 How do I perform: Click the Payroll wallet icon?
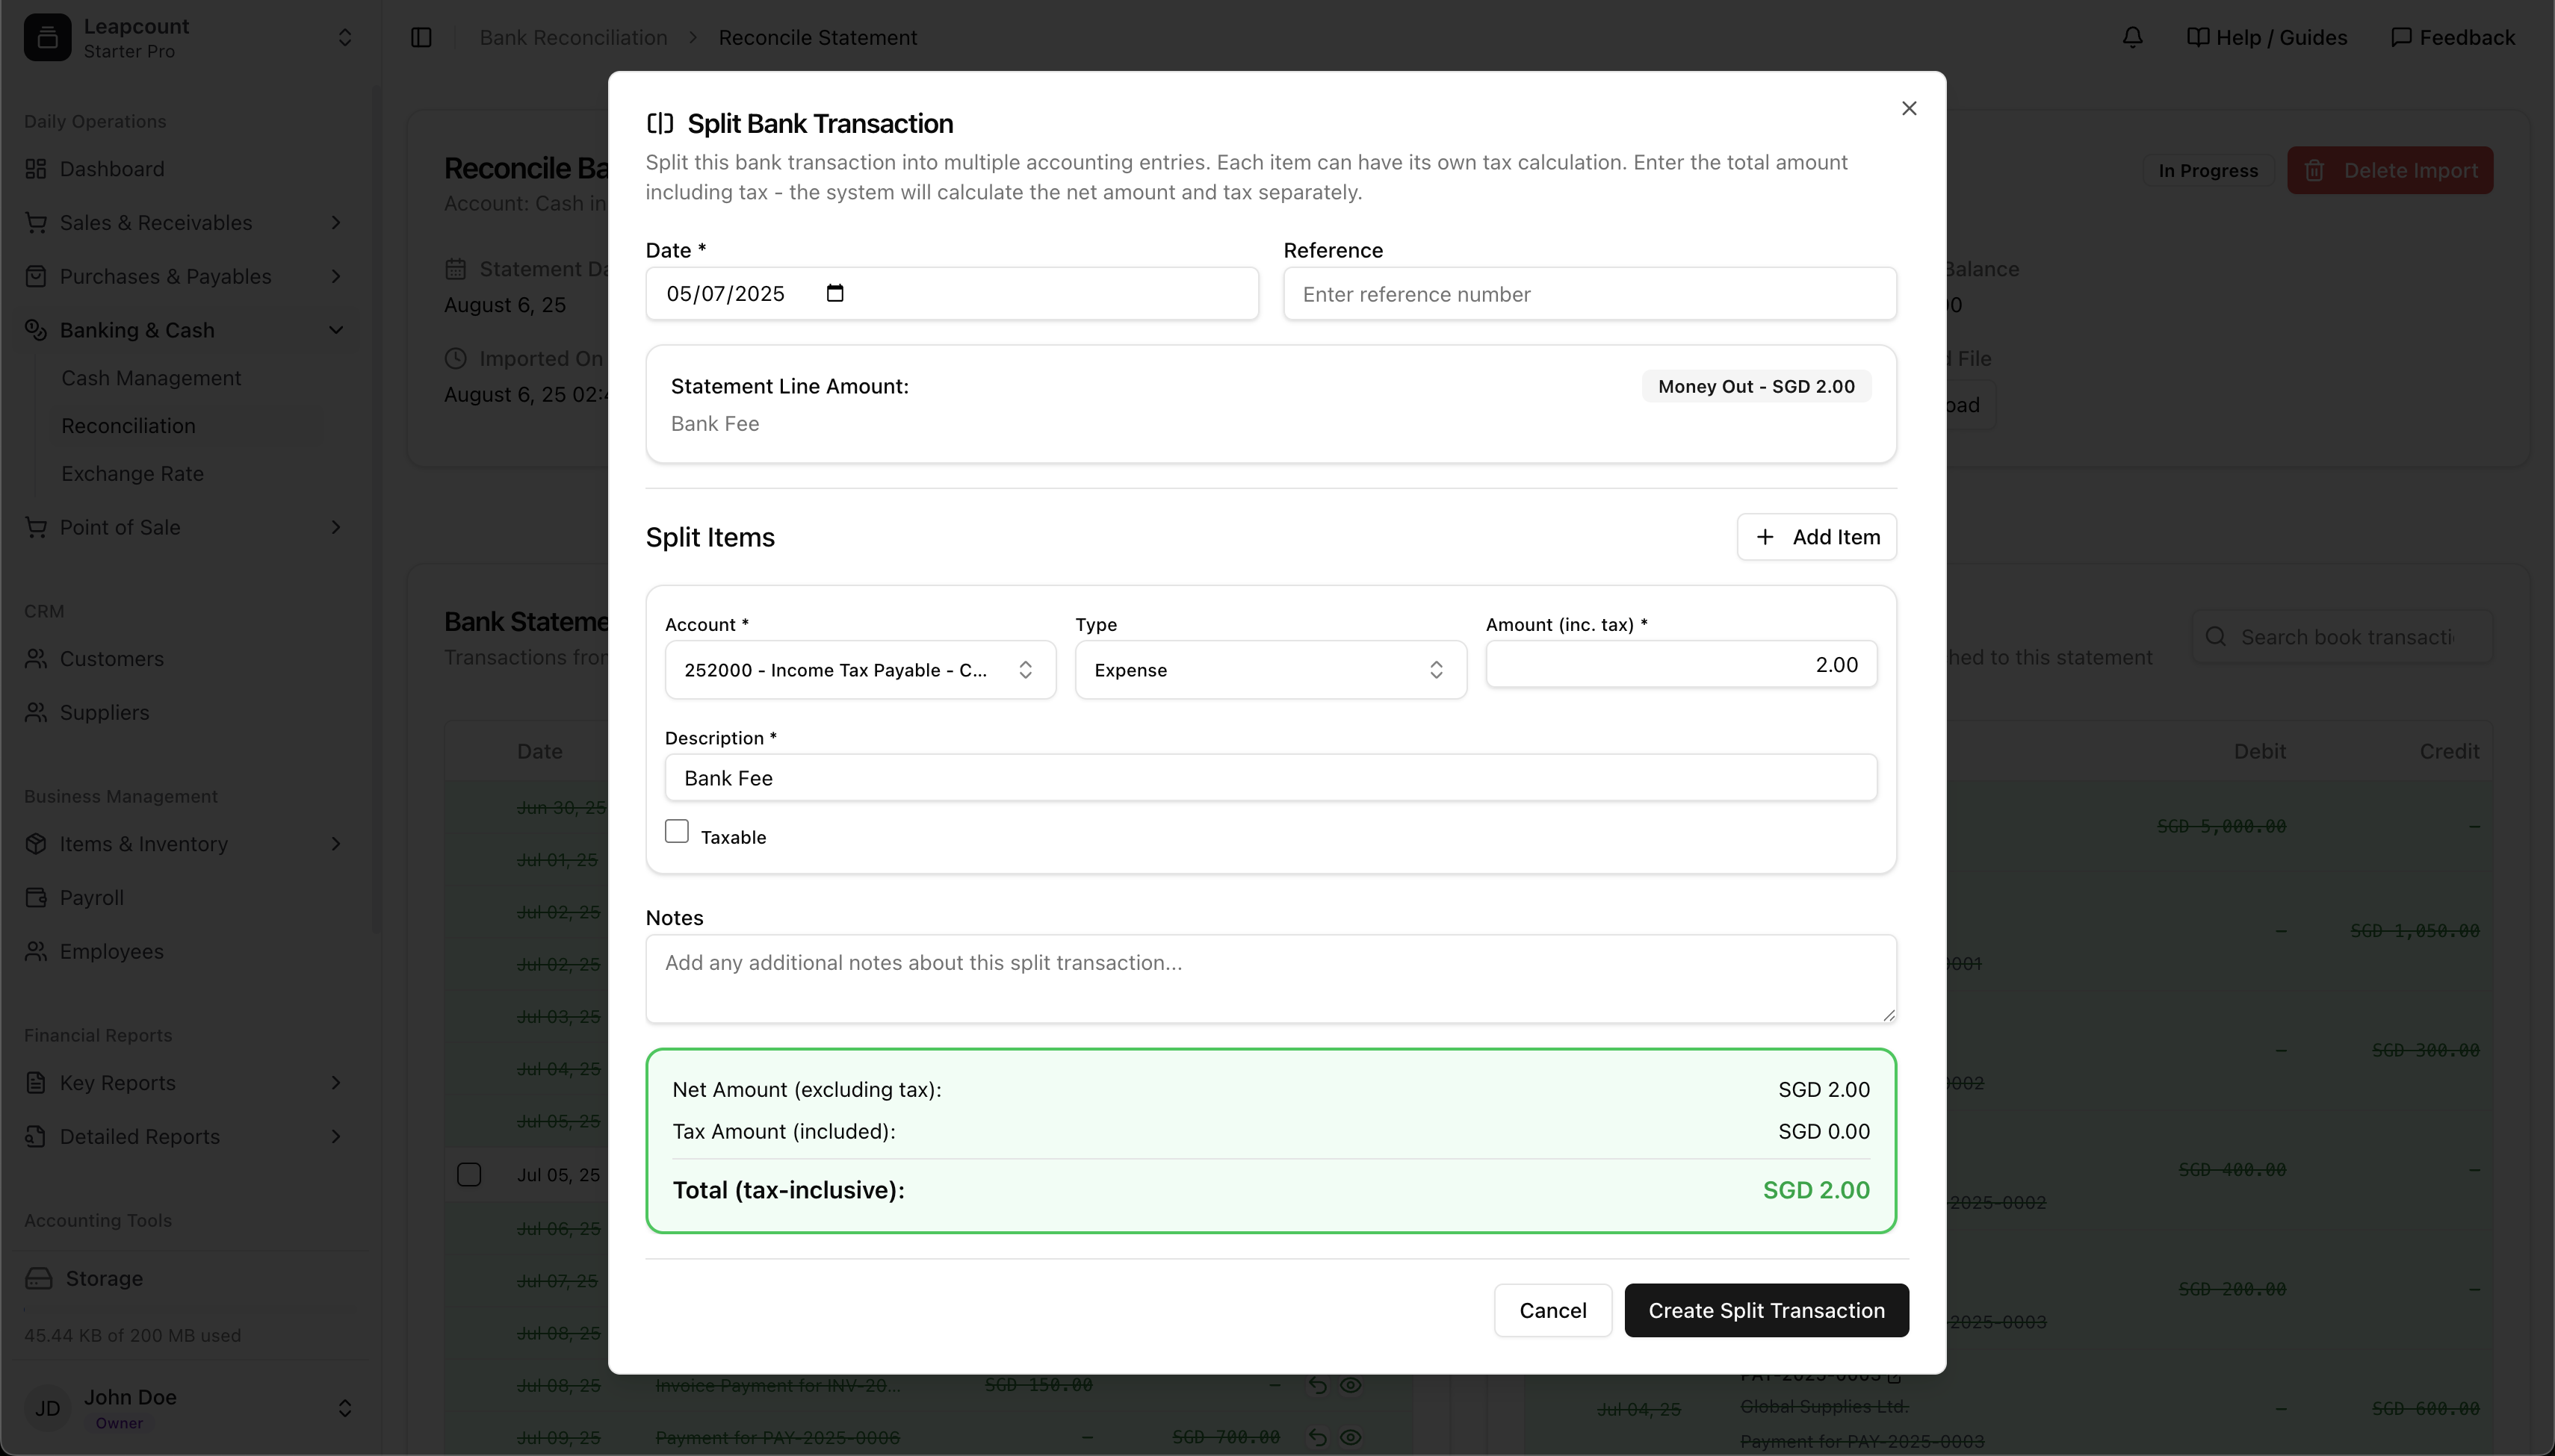pyautogui.click(x=36, y=898)
